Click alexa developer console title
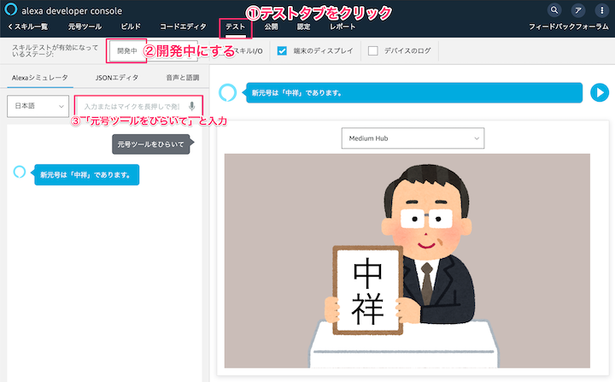The image size is (615, 382). coord(72,11)
